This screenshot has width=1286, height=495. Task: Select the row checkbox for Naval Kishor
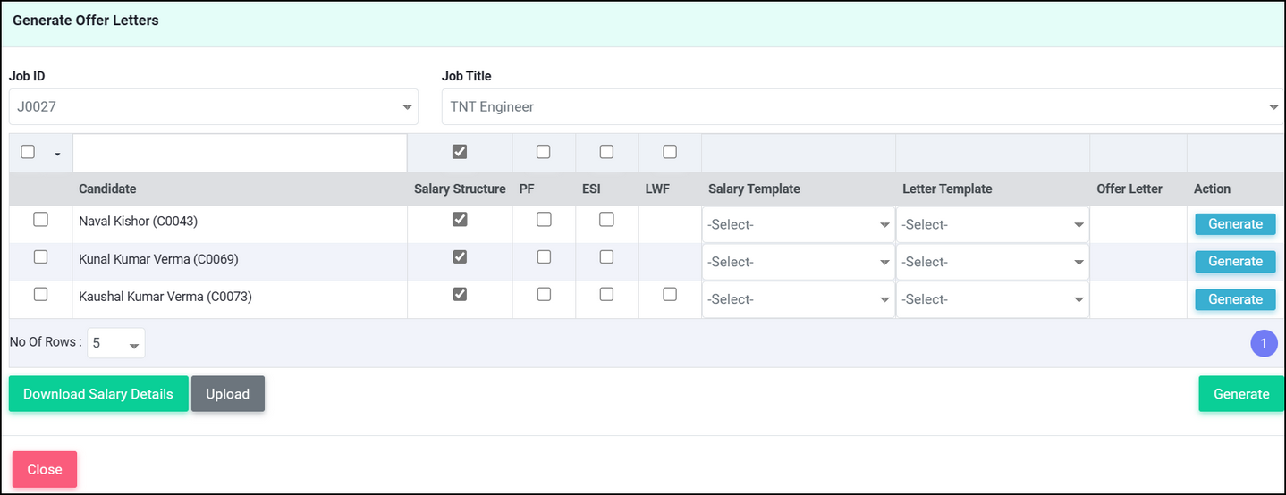pyautogui.click(x=40, y=219)
